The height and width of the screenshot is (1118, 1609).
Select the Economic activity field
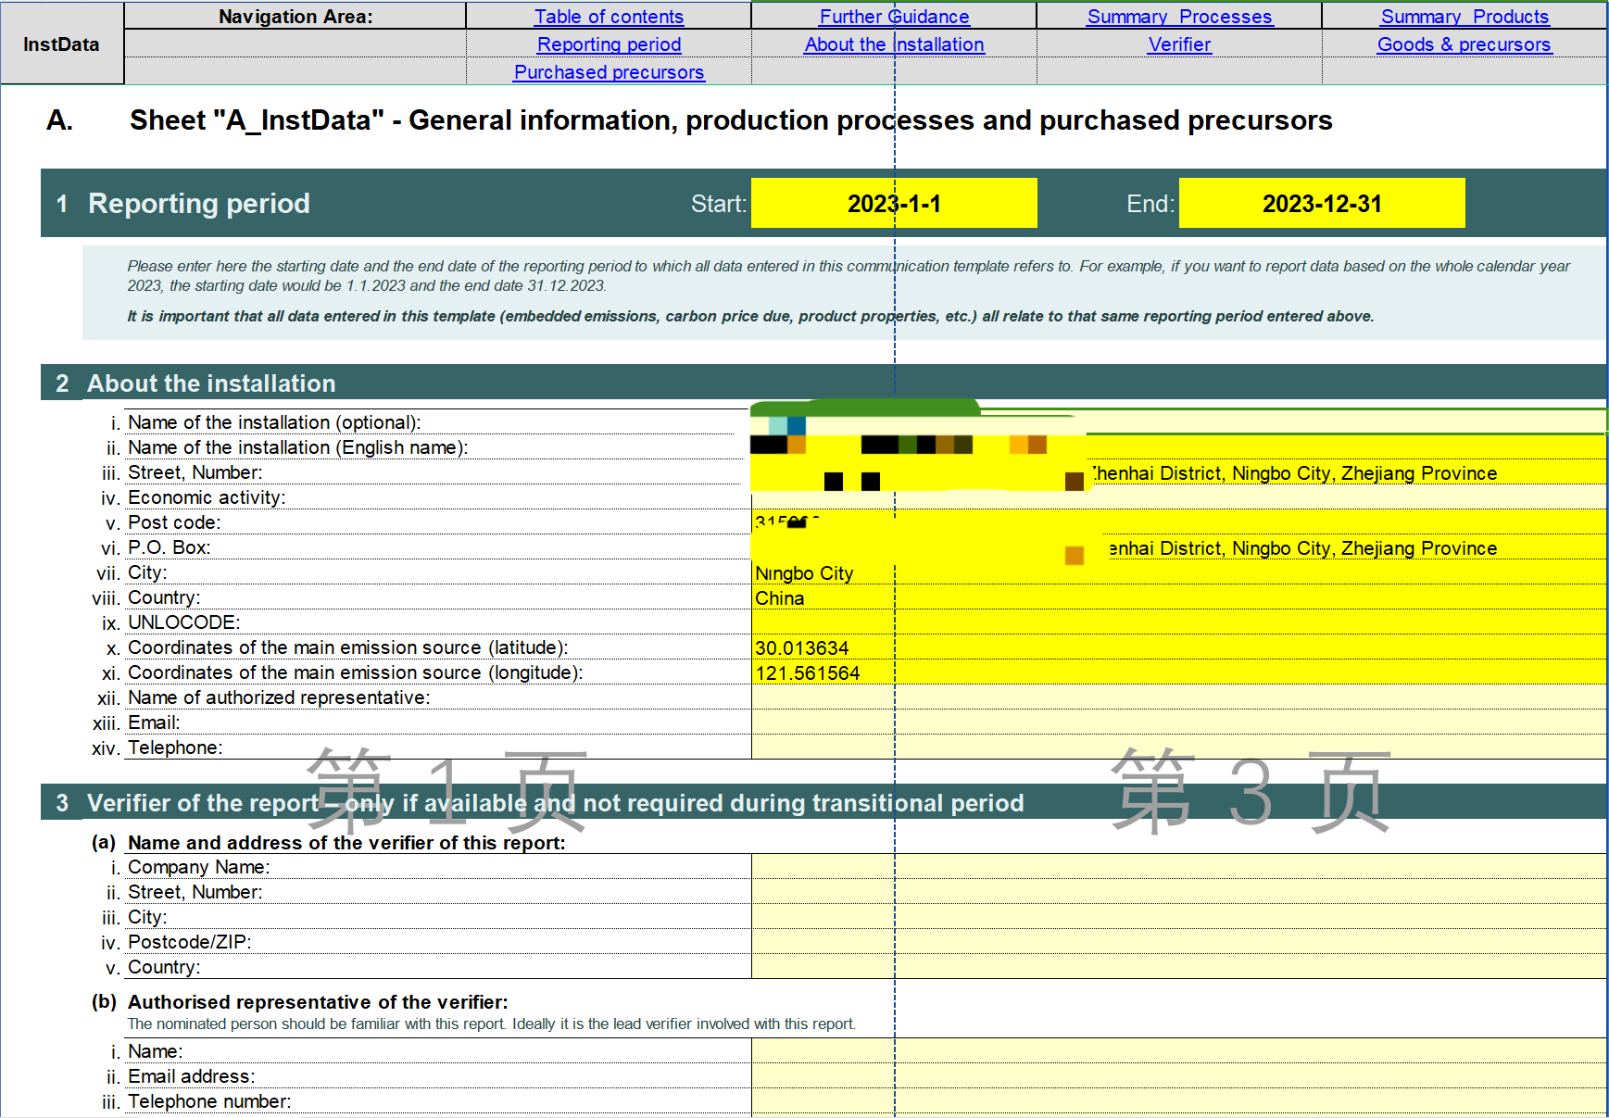(x=1178, y=497)
